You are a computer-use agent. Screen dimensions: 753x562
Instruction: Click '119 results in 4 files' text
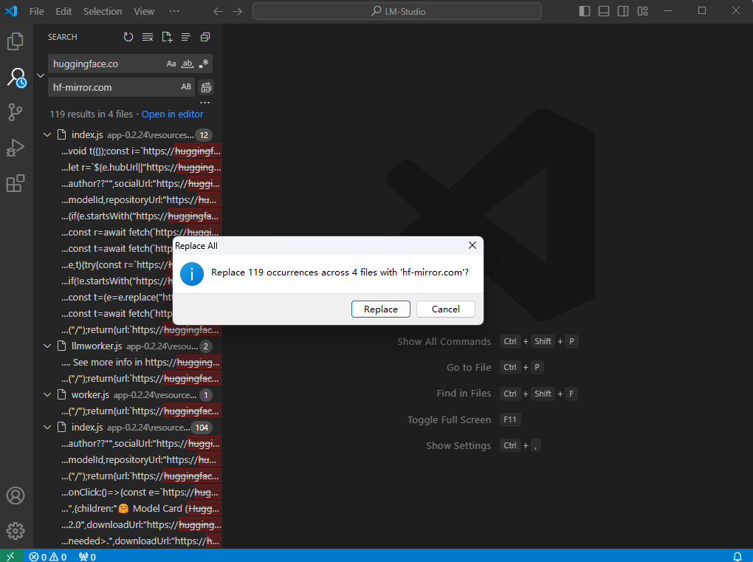92,114
